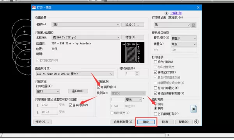Close the plot dialog
Viewport: 234px width, 140px height.
coord(198,7)
